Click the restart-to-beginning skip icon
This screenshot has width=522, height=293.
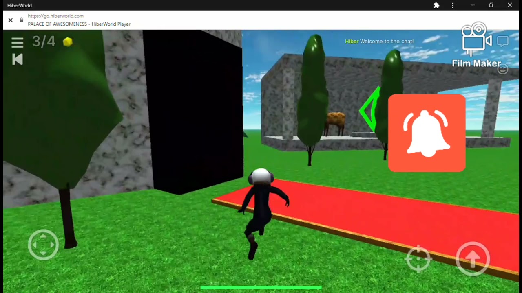tap(17, 59)
